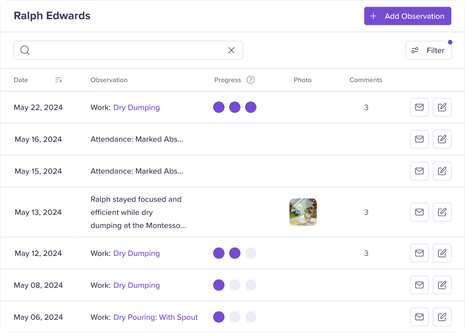Screen dimensions: 465x333
Task: Click the Date column header
Action: pyautogui.click(x=21, y=80)
